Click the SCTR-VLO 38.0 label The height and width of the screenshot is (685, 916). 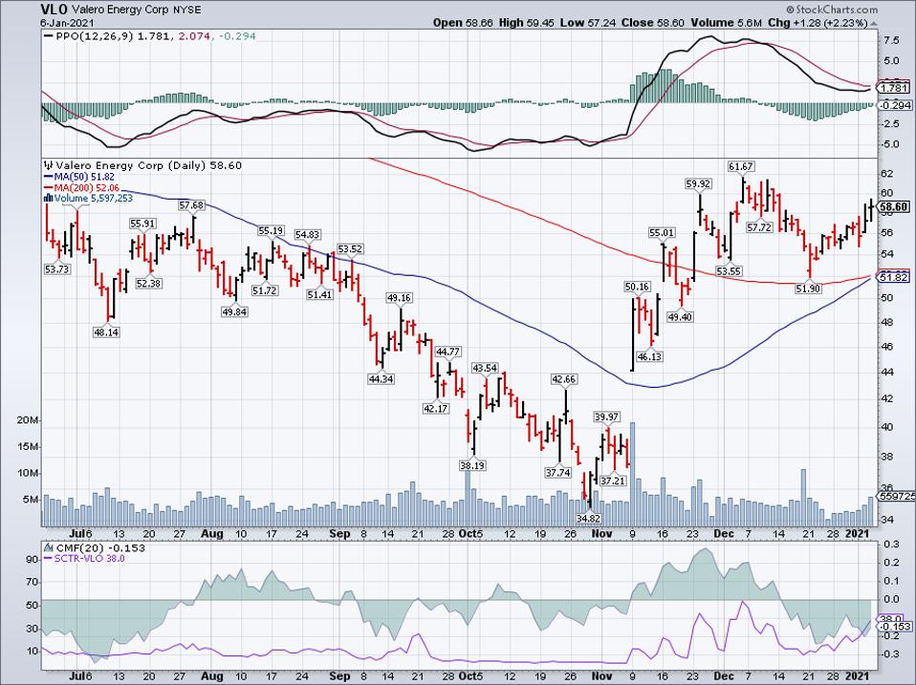pos(89,558)
